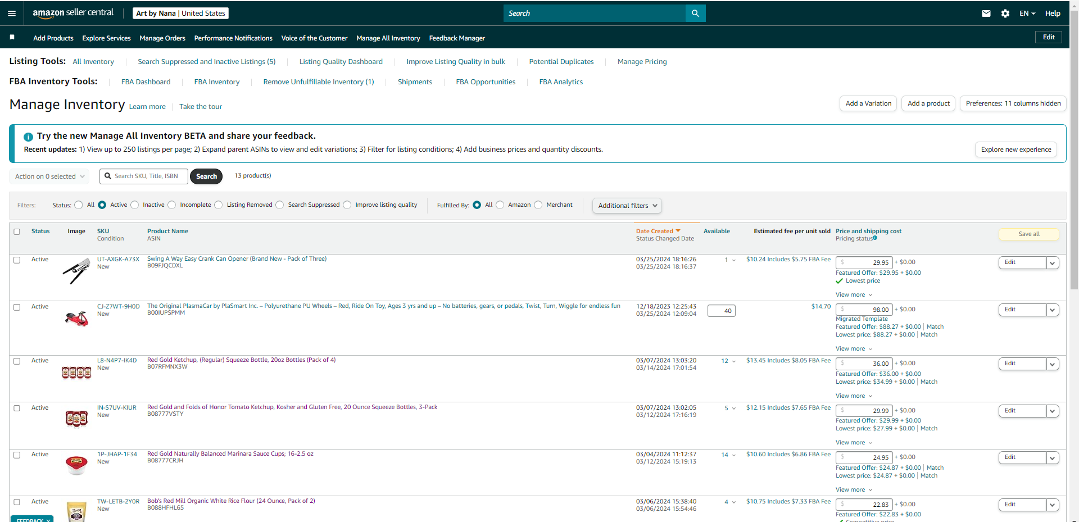Tick the select-all checkbox in table header

(17, 232)
